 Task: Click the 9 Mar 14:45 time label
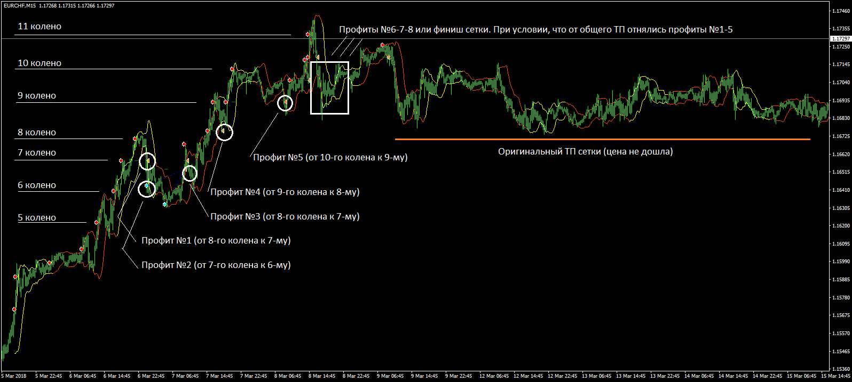click(x=424, y=376)
